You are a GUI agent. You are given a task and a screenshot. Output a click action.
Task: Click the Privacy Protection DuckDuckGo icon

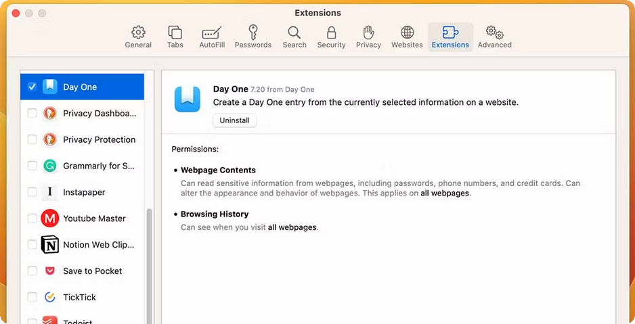pyautogui.click(x=50, y=139)
